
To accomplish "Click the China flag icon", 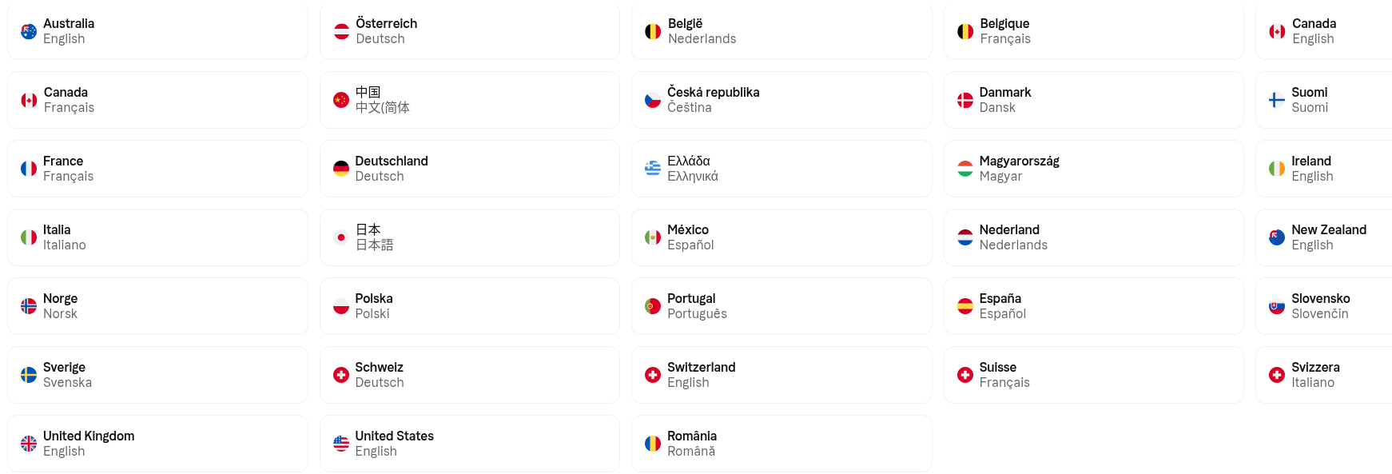I will (x=341, y=100).
